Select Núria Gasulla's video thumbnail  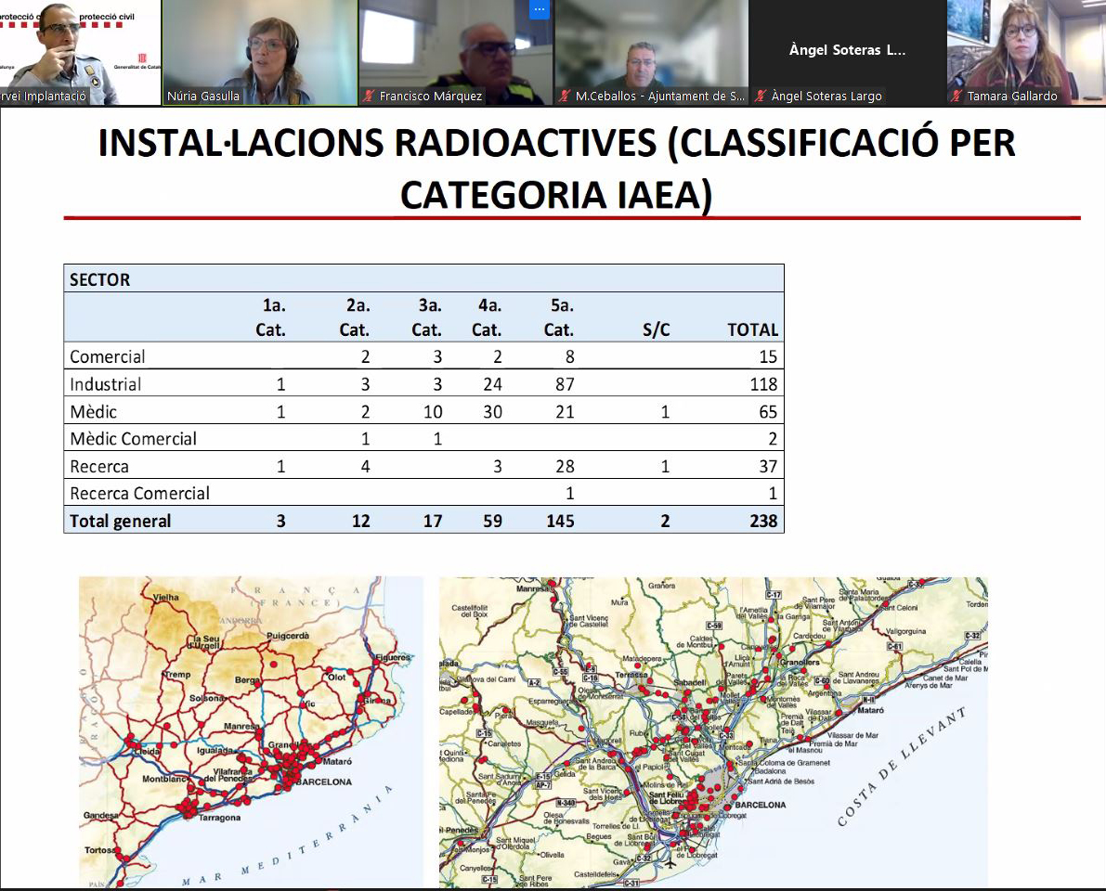[260, 53]
